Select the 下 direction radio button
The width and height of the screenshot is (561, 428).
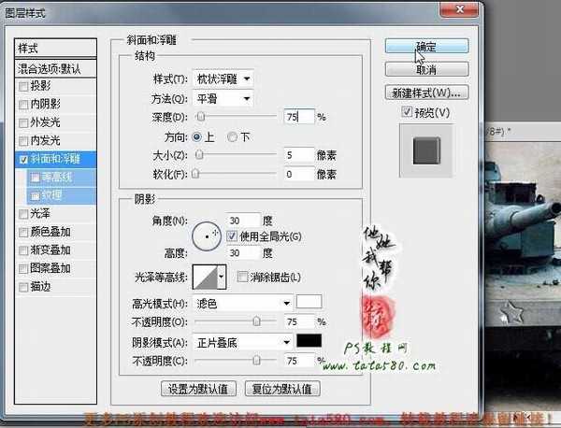point(233,136)
